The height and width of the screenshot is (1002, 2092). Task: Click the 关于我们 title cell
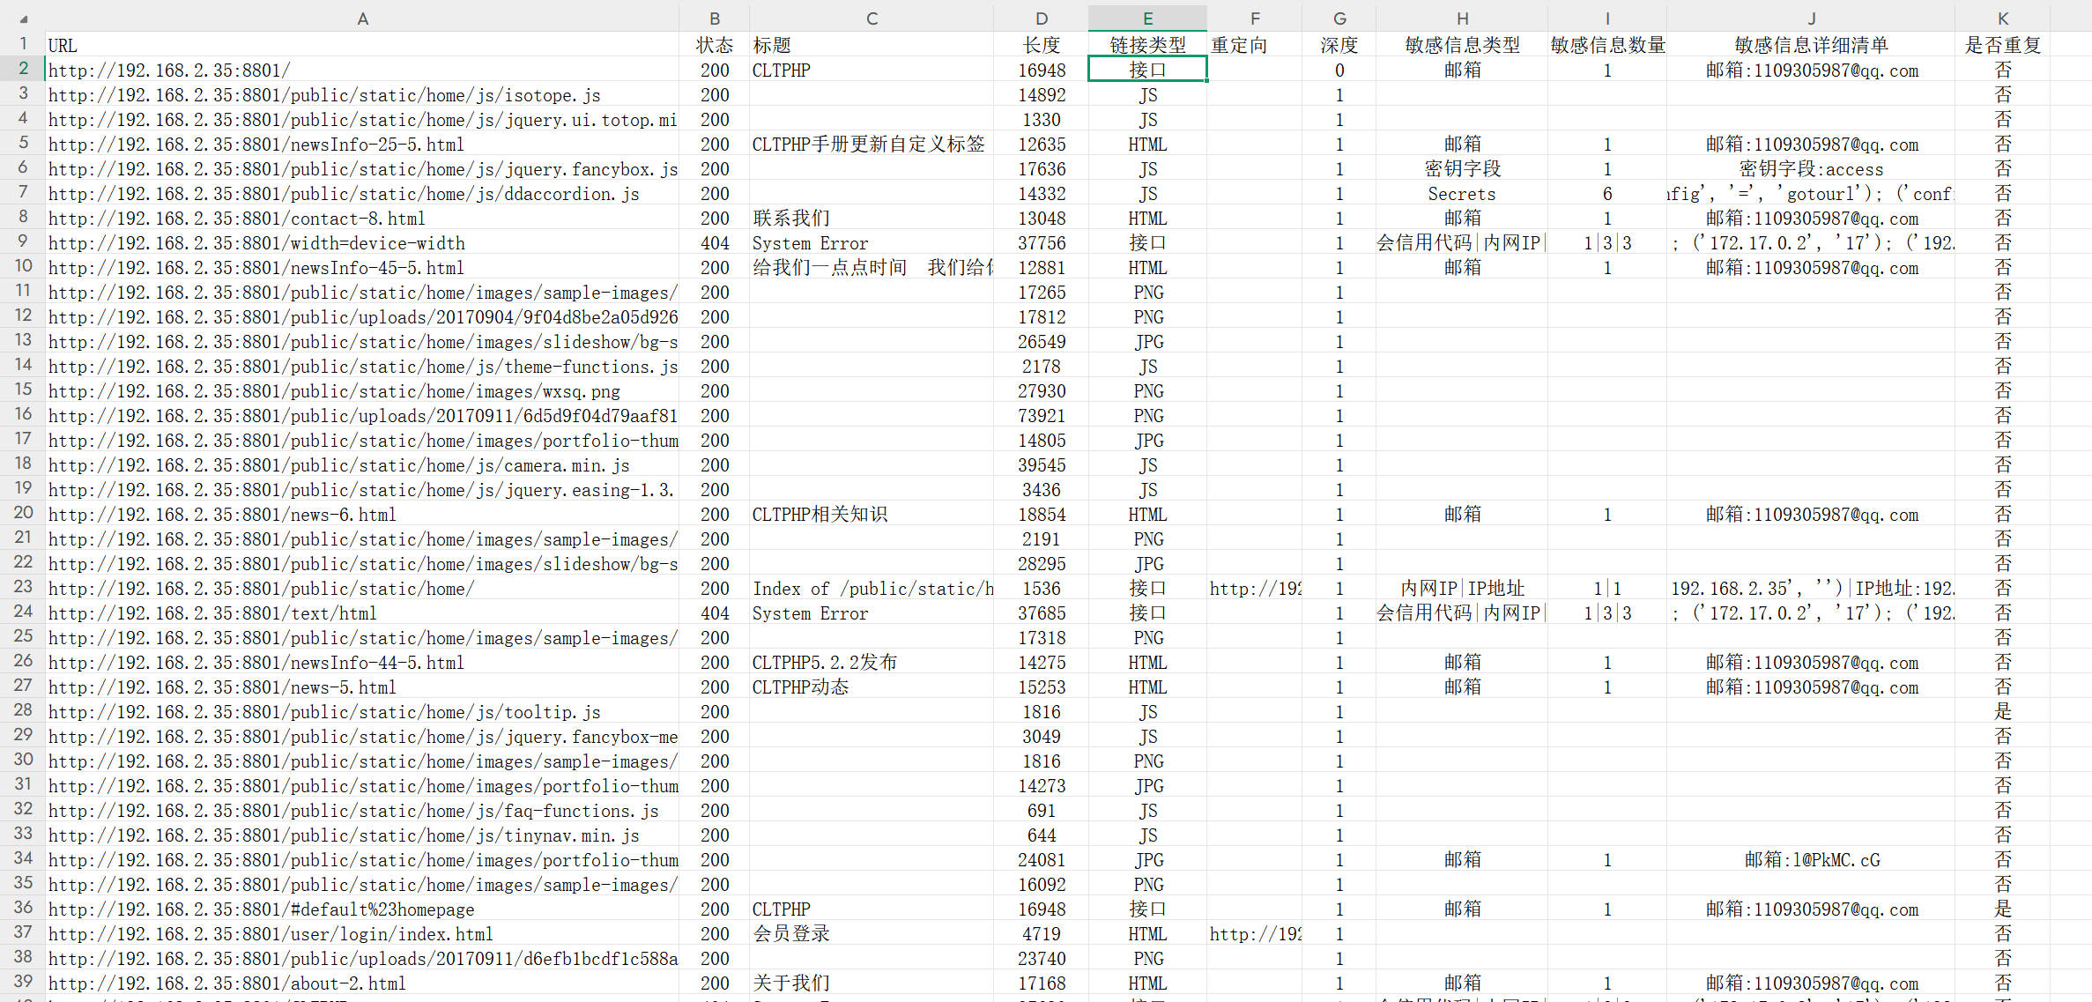click(x=871, y=983)
